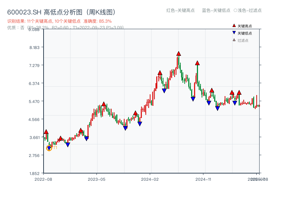Click the 3.661 y-axis label
The width and height of the screenshot is (288, 216).
[x=35, y=138]
